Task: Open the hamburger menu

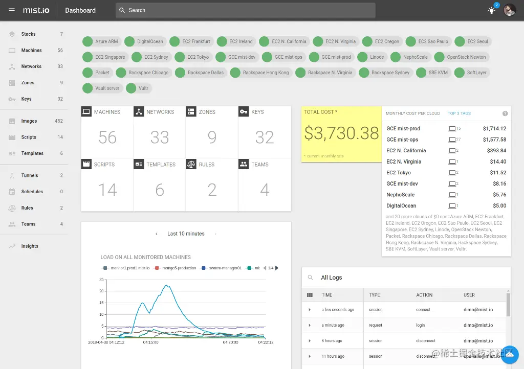Action: [12, 10]
